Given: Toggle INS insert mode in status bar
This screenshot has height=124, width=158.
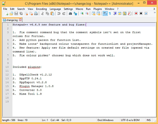Looking at the screenshot, I should coord(149,120).
